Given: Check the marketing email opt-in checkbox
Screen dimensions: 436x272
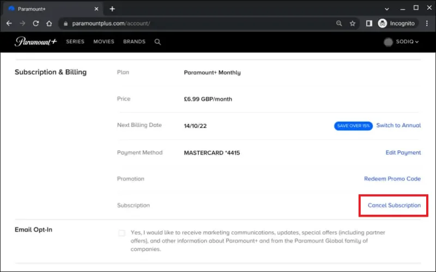Looking at the screenshot, I should pos(122,233).
